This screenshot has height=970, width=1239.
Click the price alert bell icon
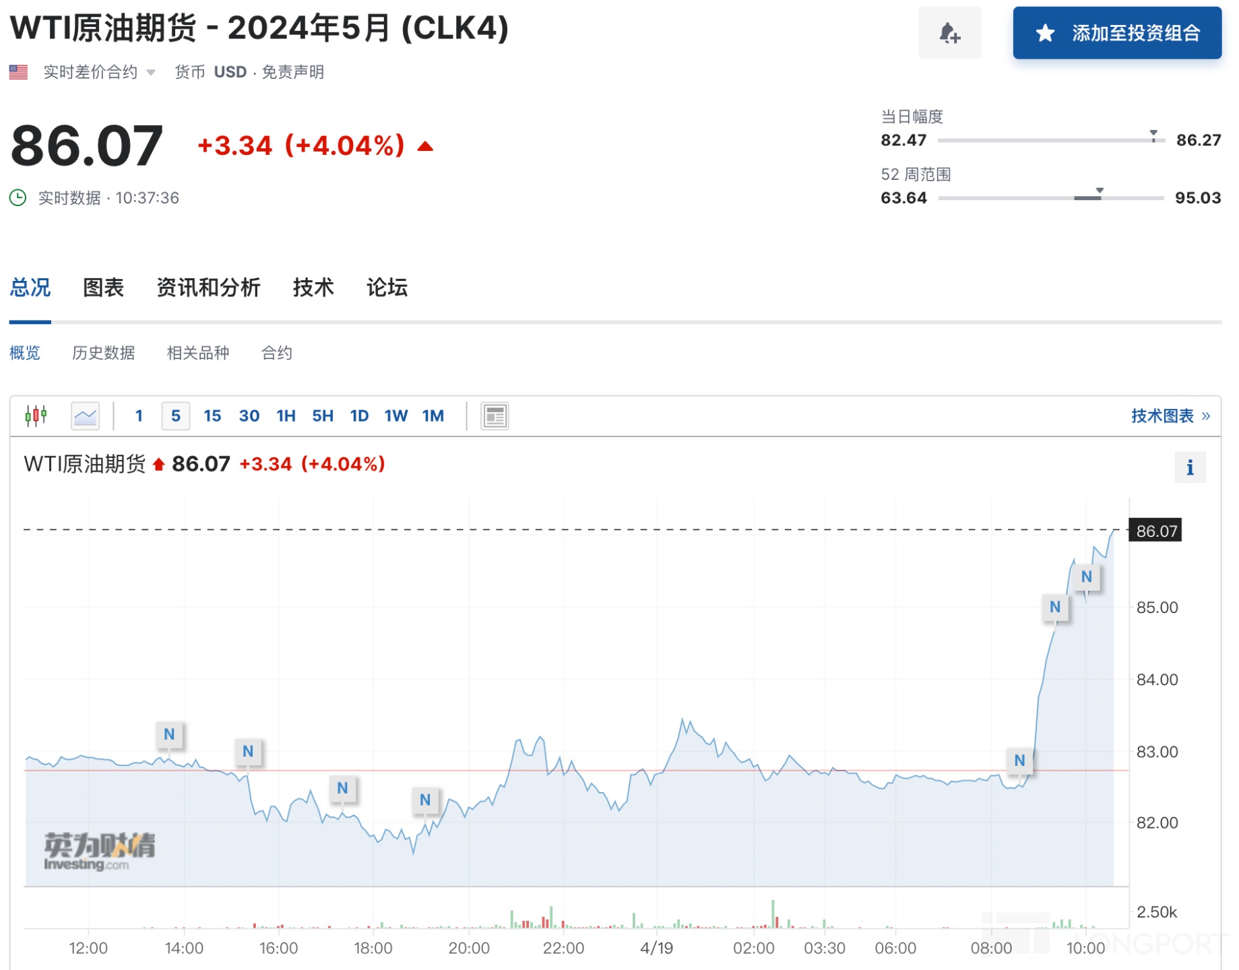pos(949,33)
